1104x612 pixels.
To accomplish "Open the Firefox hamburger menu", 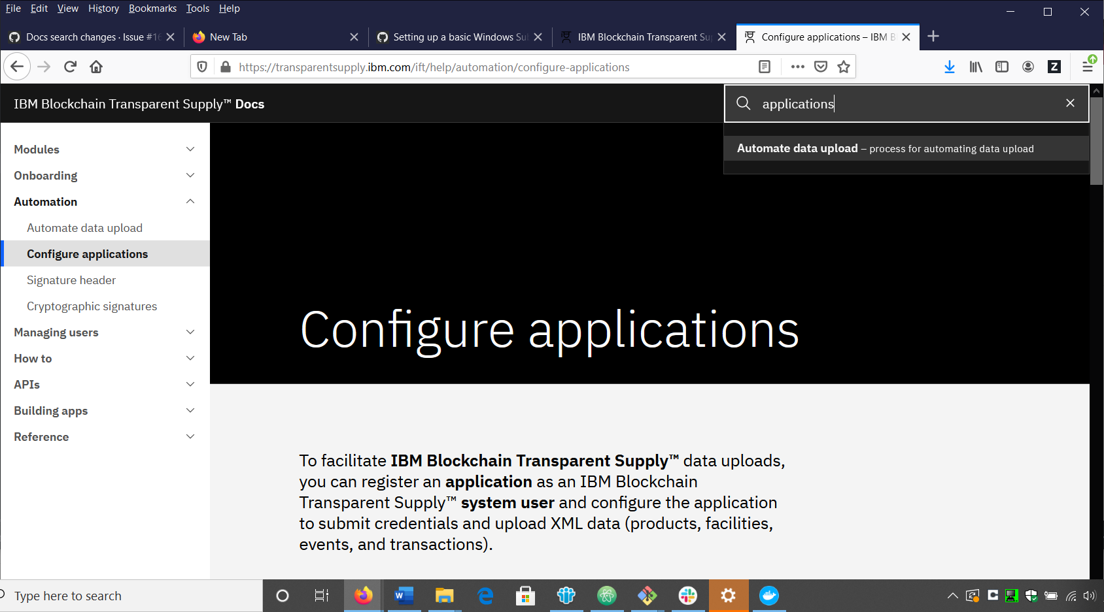I will click(1088, 67).
